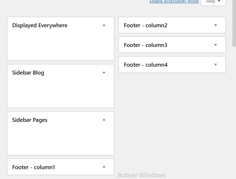Collapse the Sidebar Pages panel arrow

point(104,120)
